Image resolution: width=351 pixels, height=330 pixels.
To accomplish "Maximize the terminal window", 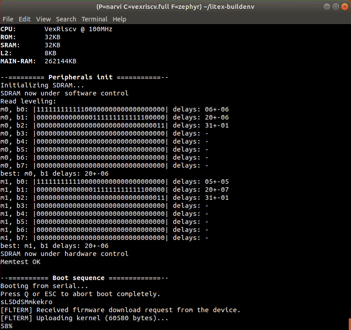I will [335, 7].
